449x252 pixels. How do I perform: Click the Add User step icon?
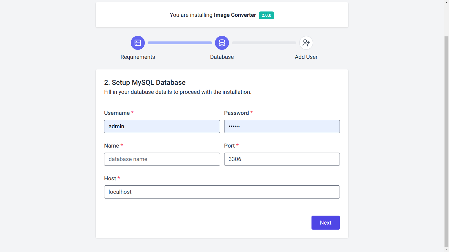point(306,43)
